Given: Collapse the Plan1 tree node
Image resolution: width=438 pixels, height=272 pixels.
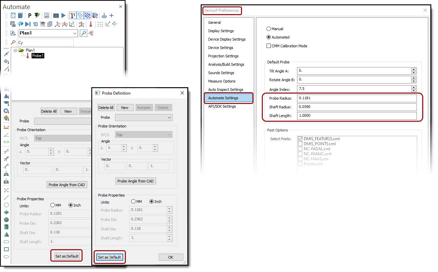Looking at the screenshot, I should click(15, 50).
